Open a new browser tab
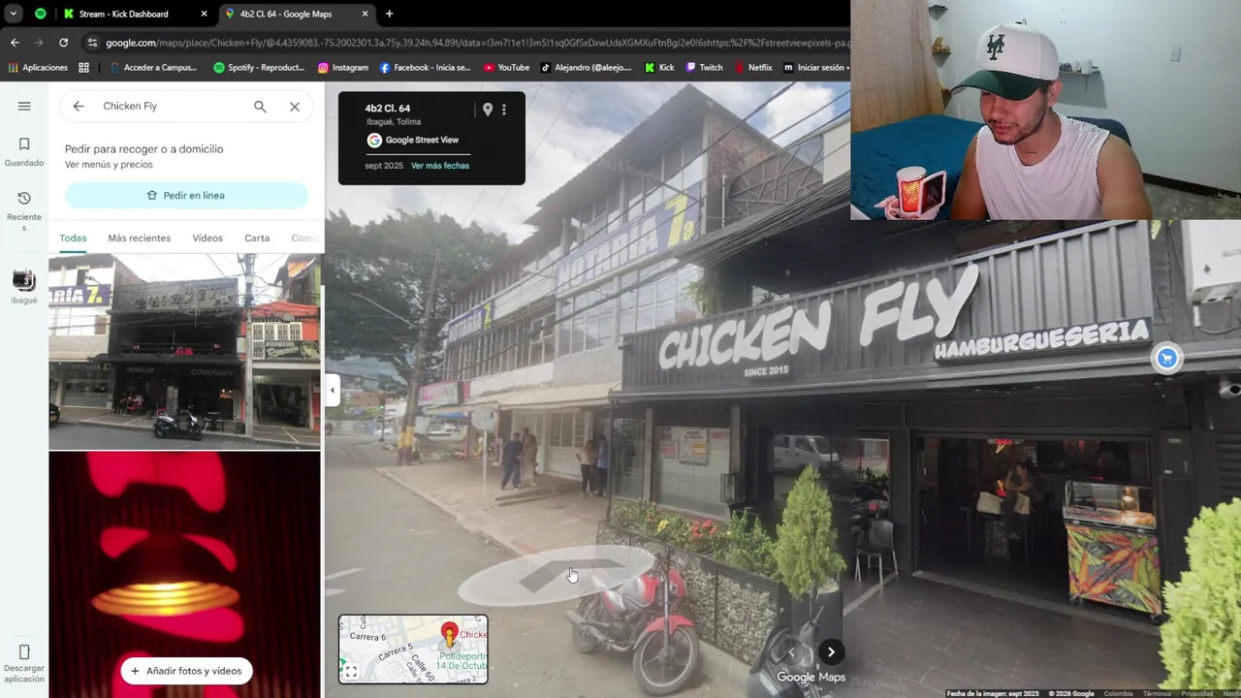The image size is (1241, 698). point(389,14)
